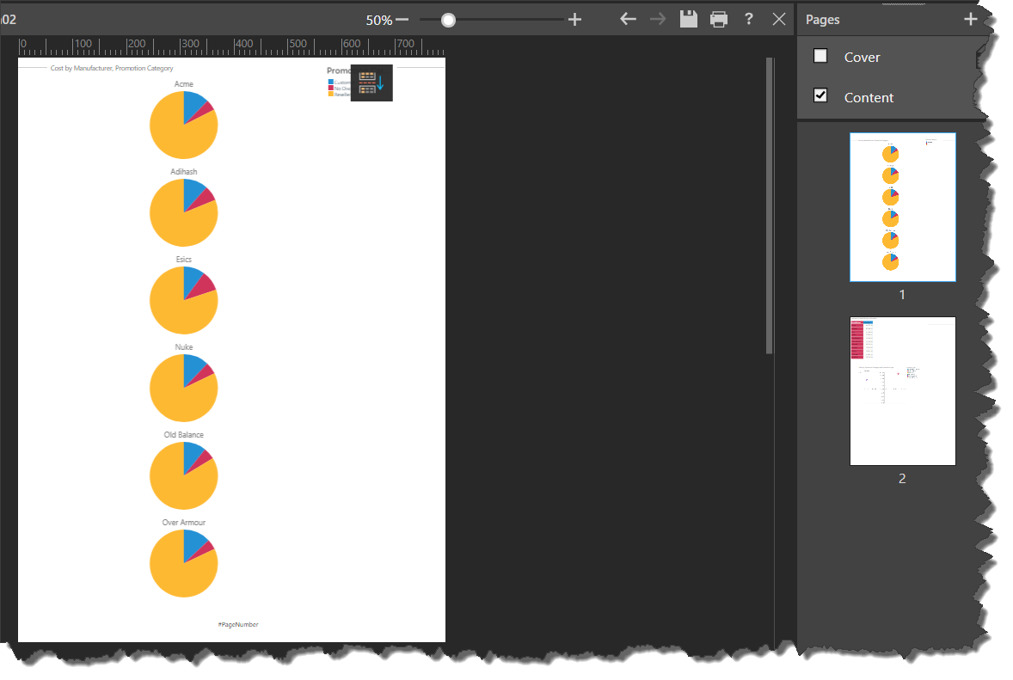This screenshot has height=680, width=1013.
Task: Click the Acme pie chart
Action: (183, 125)
